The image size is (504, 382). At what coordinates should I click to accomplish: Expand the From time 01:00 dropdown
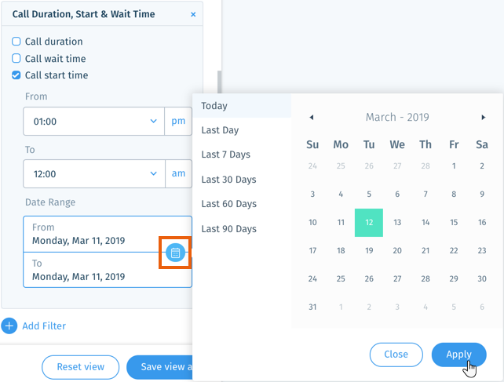point(94,122)
